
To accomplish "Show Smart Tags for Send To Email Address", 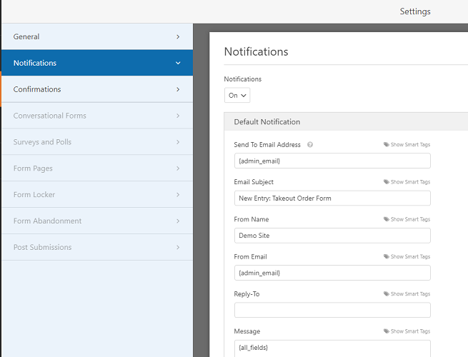I will pyautogui.click(x=407, y=145).
